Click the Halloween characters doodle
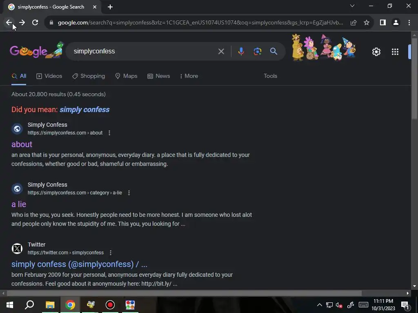The image size is (418, 313). 324,48
